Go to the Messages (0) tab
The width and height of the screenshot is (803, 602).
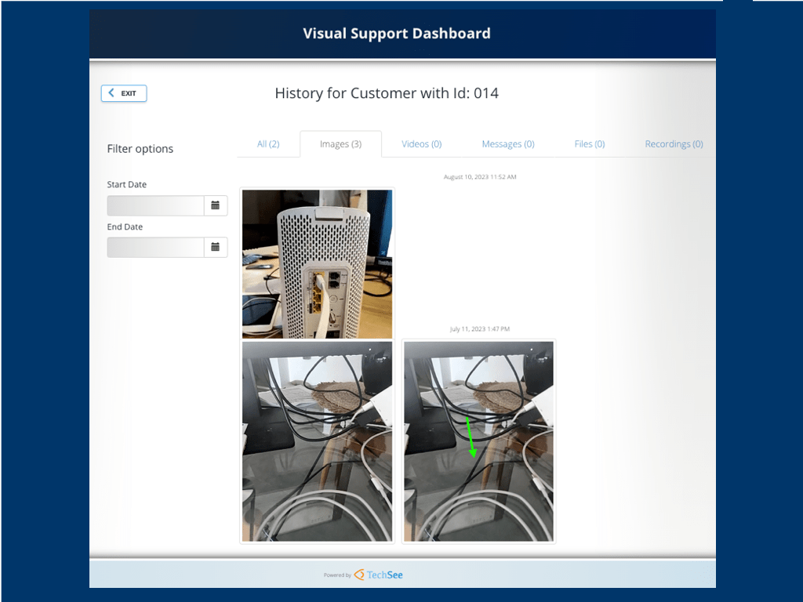[507, 144]
